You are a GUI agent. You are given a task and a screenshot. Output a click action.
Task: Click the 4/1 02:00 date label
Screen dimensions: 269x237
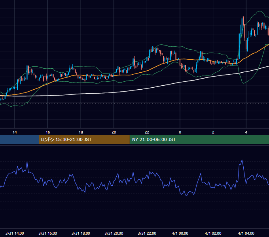pos(213,233)
